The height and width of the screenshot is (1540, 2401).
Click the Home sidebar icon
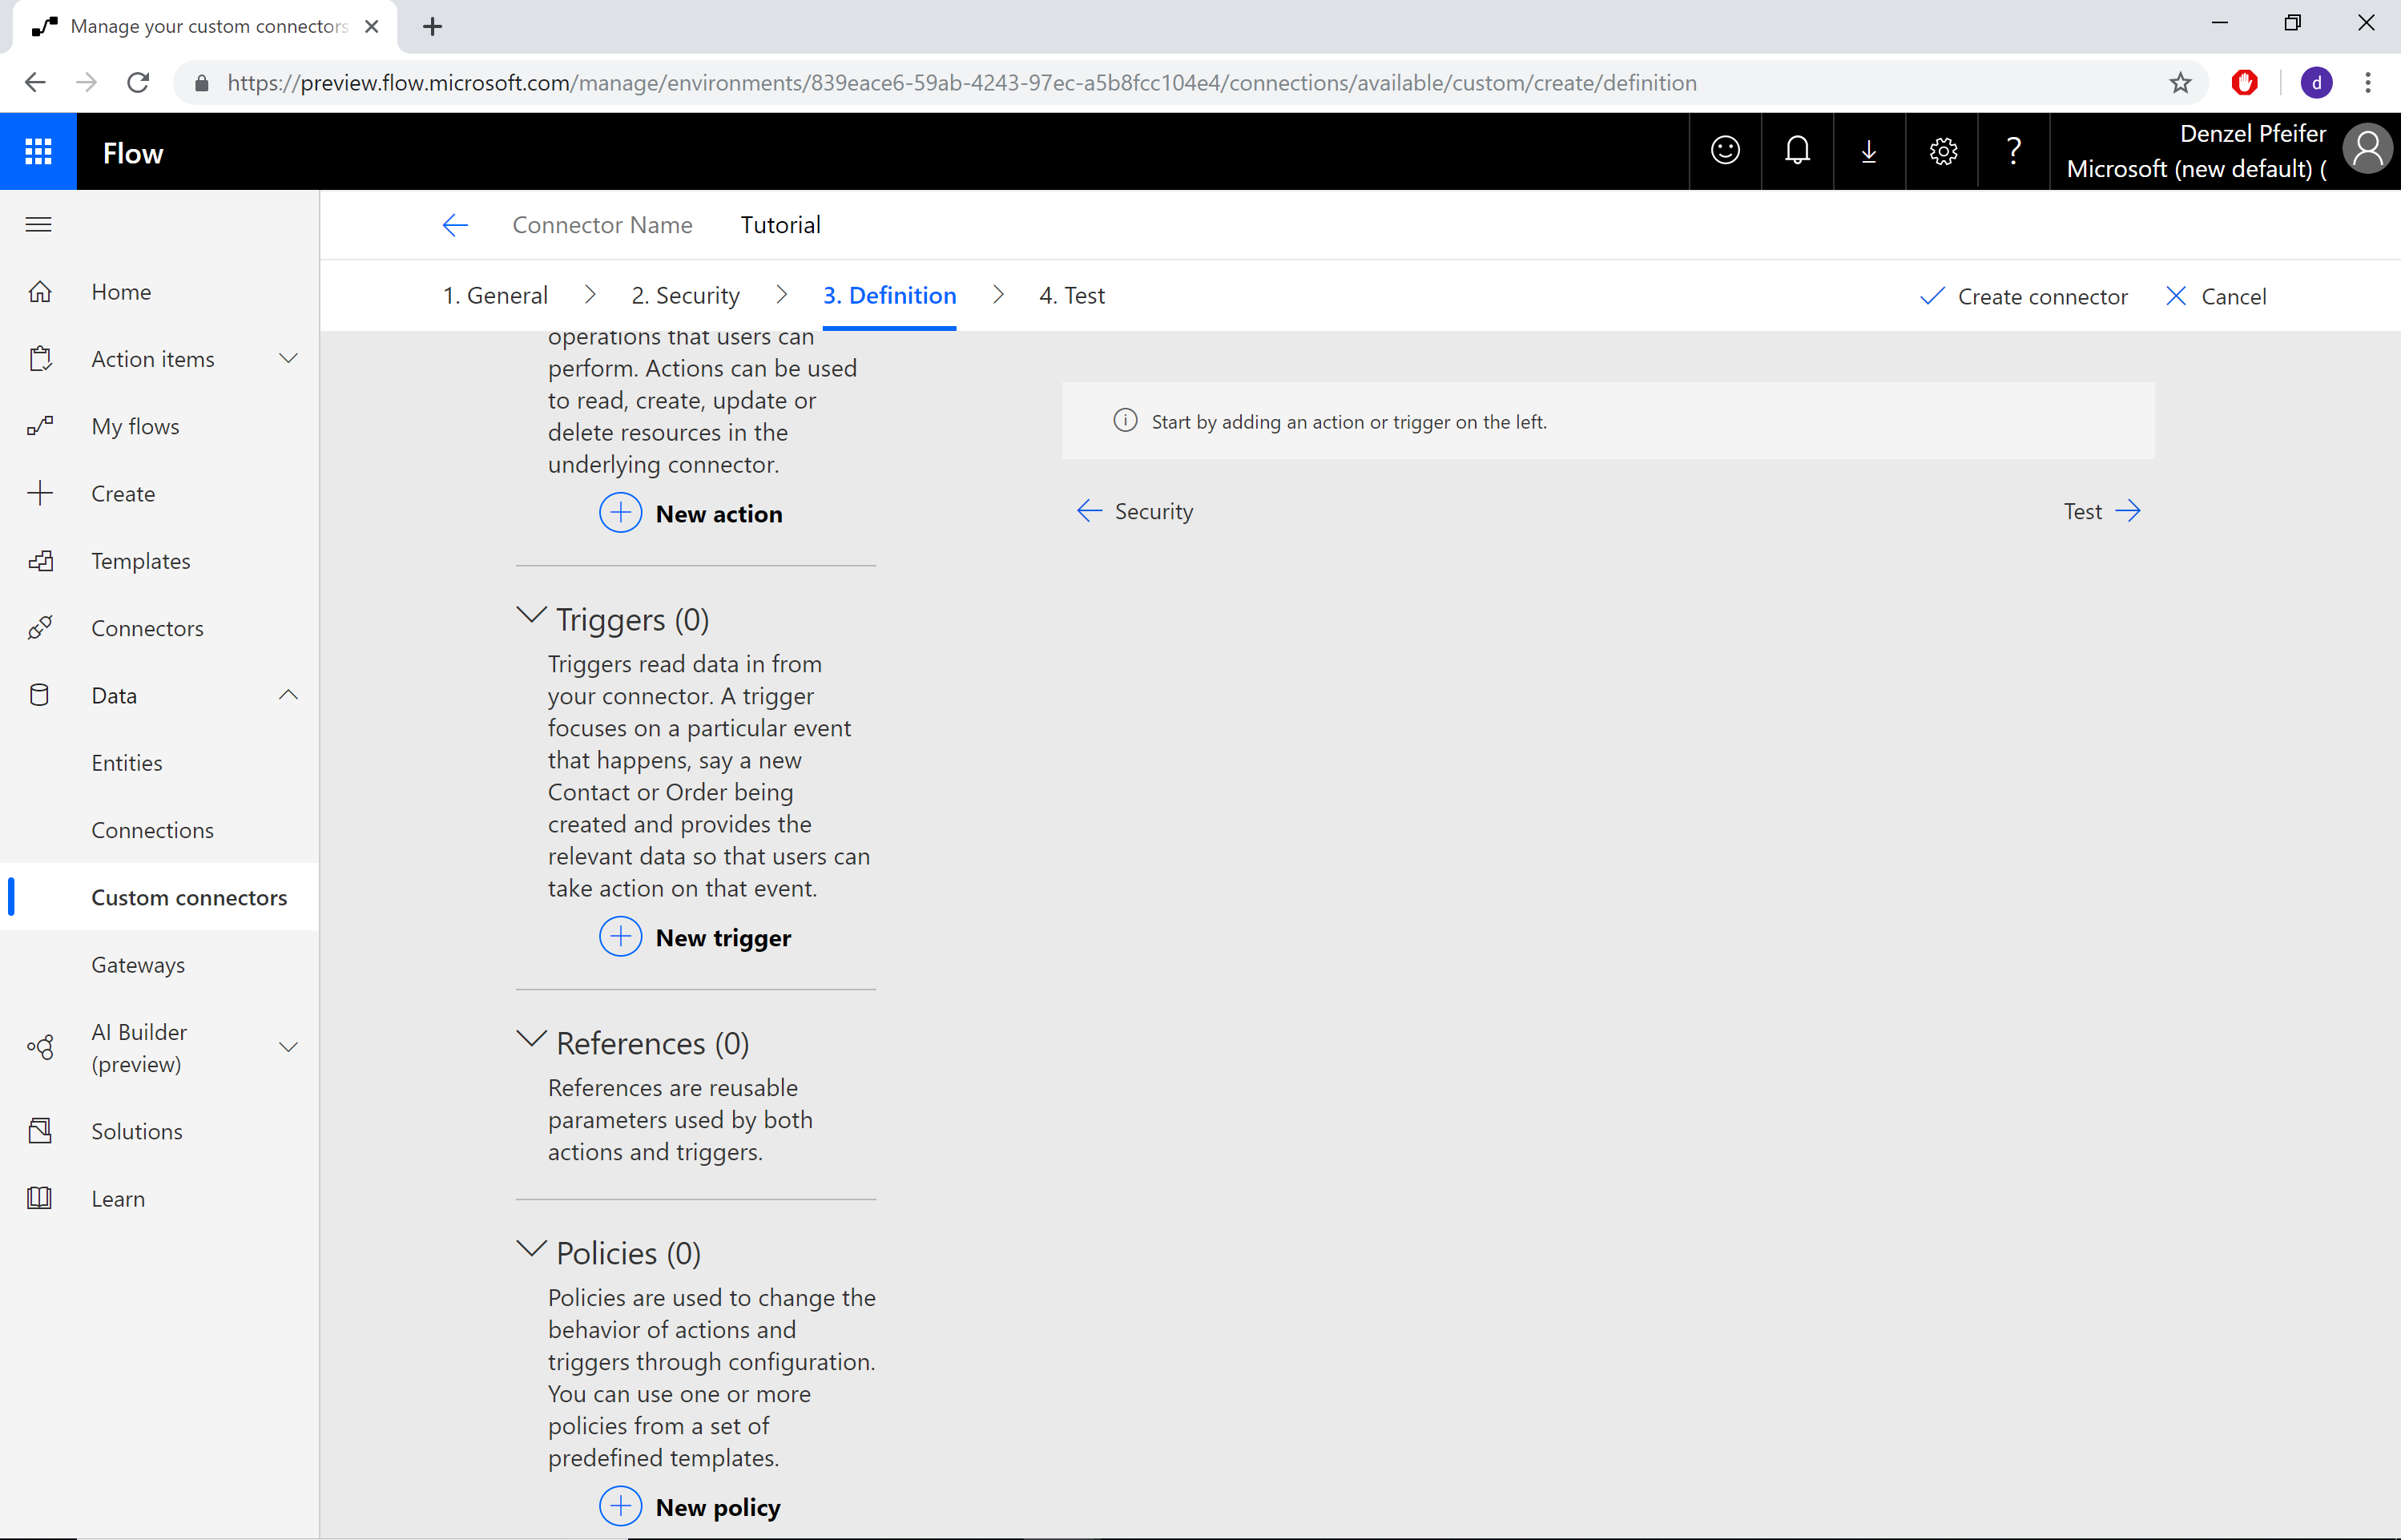(40, 292)
